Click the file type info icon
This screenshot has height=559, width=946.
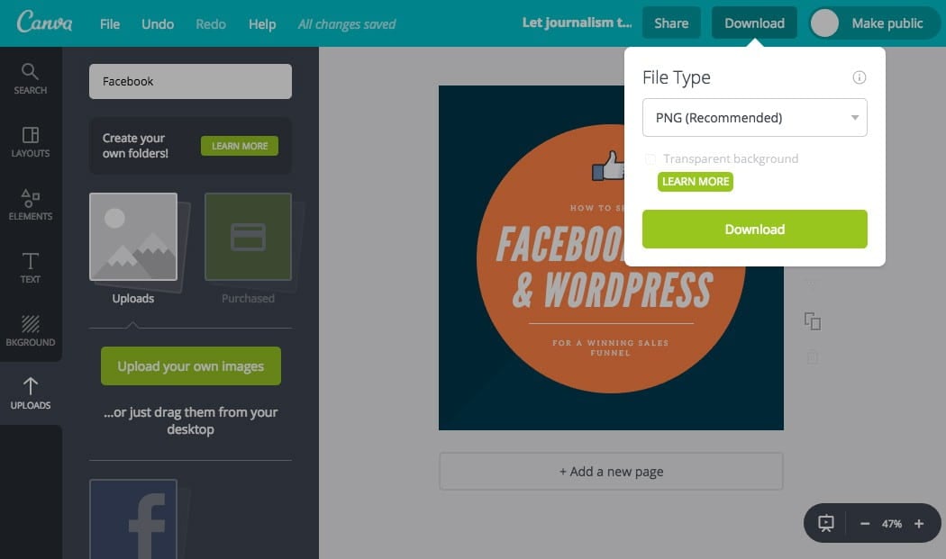859,77
